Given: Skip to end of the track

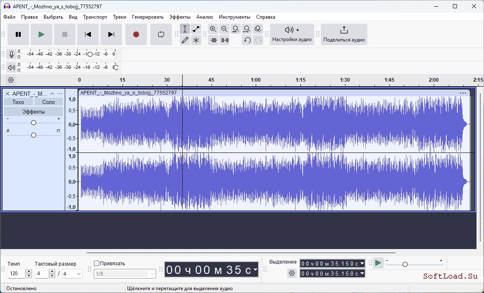Looking at the screenshot, I should click(x=111, y=34).
